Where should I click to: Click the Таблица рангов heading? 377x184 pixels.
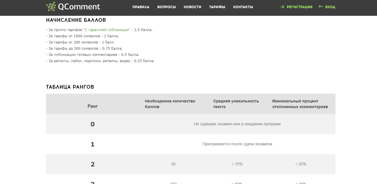click(70, 87)
